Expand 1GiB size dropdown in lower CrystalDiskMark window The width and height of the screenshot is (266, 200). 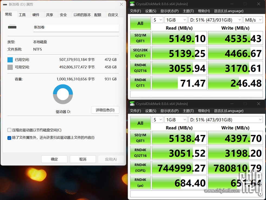coord(176,120)
